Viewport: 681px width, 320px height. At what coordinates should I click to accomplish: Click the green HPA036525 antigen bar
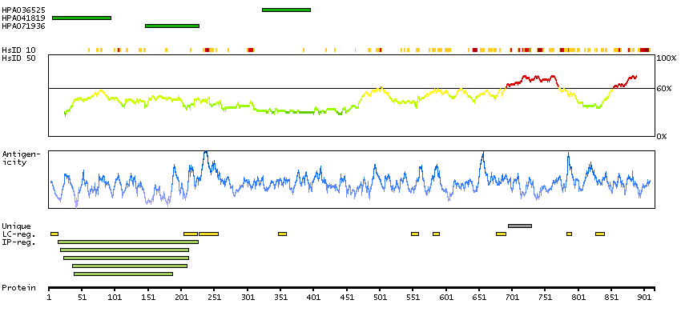point(286,10)
